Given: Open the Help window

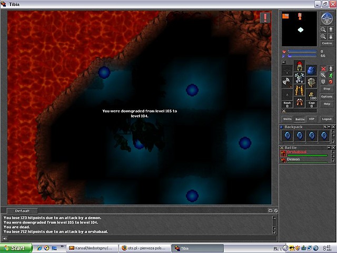Looking at the screenshot, I should [326, 104].
